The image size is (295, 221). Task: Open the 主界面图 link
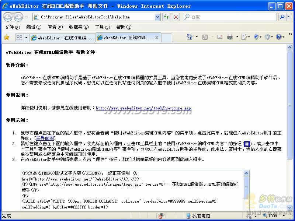coord(45,138)
